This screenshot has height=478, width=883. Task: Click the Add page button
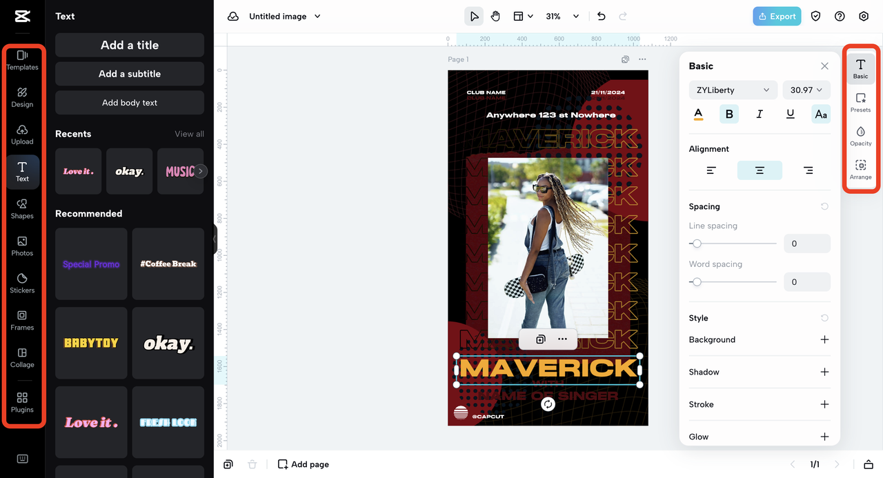pyautogui.click(x=303, y=464)
